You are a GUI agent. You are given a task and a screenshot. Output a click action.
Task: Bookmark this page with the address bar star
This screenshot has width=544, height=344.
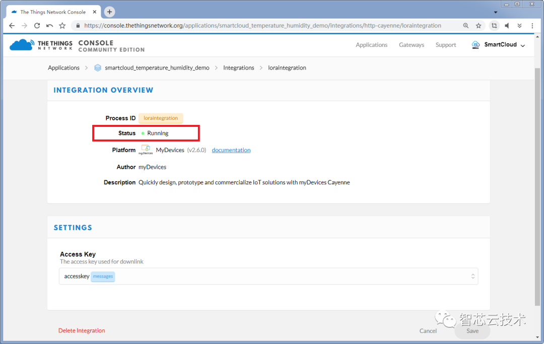(479, 25)
